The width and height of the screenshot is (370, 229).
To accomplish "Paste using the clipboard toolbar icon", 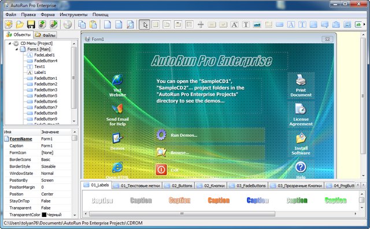I will tap(94, 24).
